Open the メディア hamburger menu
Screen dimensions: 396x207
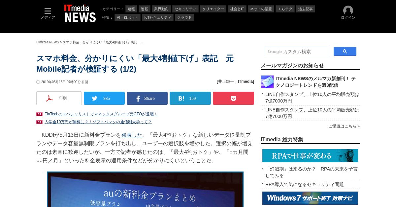[48, 13]
